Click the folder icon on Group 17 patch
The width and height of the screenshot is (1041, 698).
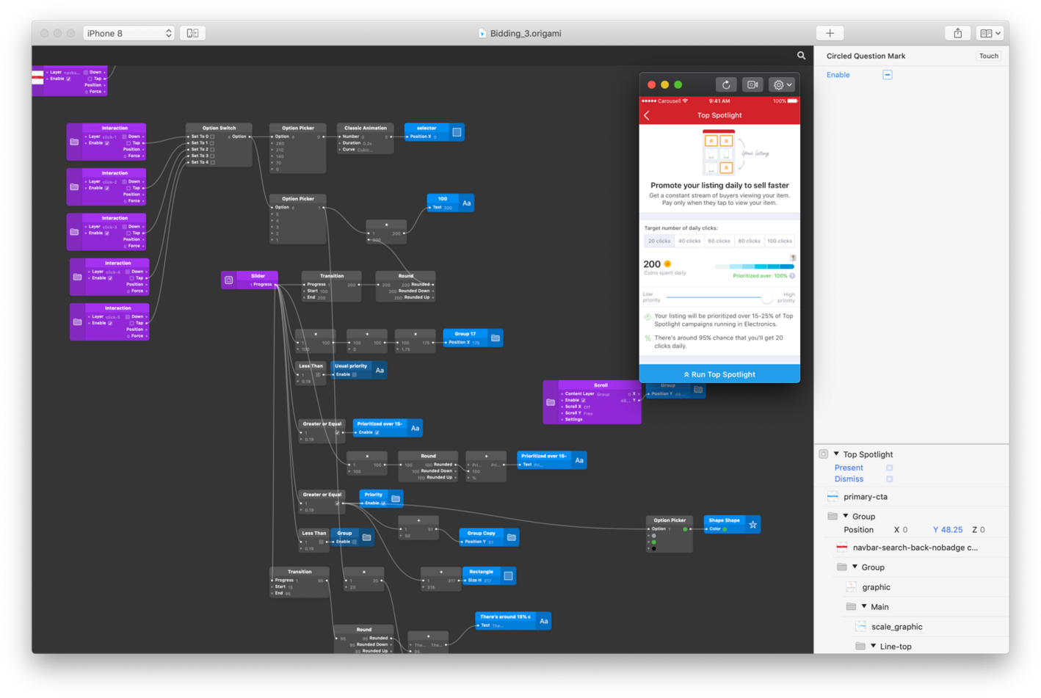click(x=496, y=338)
